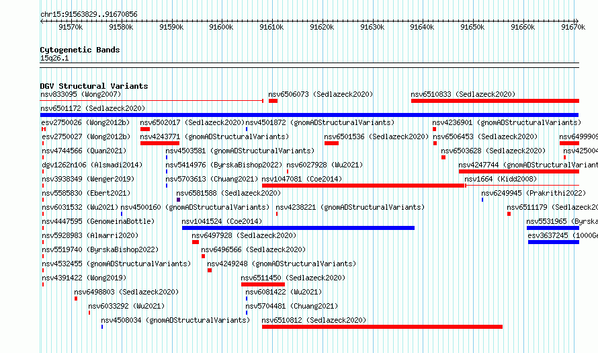Screen dimensions: 598x353
Task: Open the nsv6506453 (Sedlazeck2020) label
Action: 485,136
